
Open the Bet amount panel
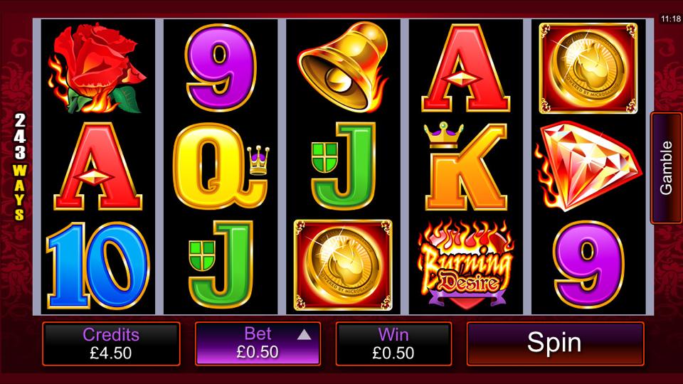pos(258,343)
